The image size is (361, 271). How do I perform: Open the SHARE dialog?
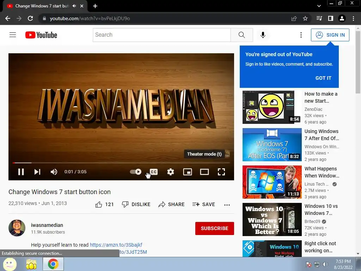click(172, 204)
